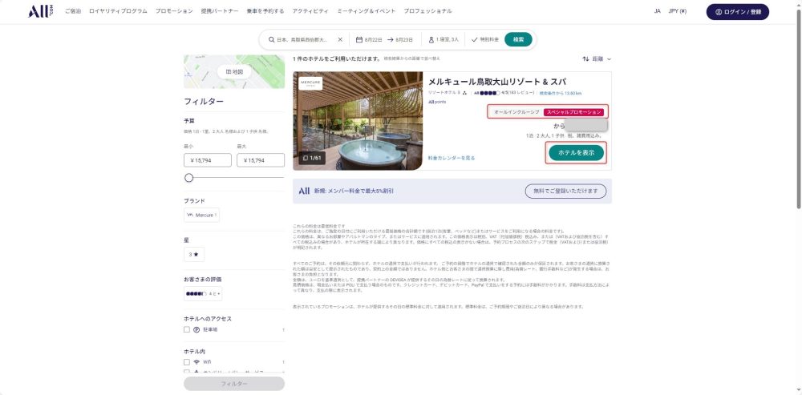Click the フィルター sidebar heading
The width and height of the screenshot is (802, 395).
(x=204, y=101)
